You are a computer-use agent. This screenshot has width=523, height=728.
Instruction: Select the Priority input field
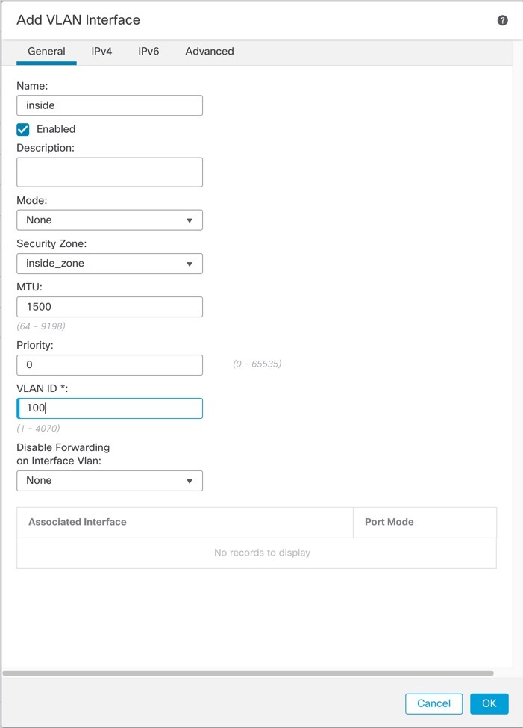[x=109, y=364]
